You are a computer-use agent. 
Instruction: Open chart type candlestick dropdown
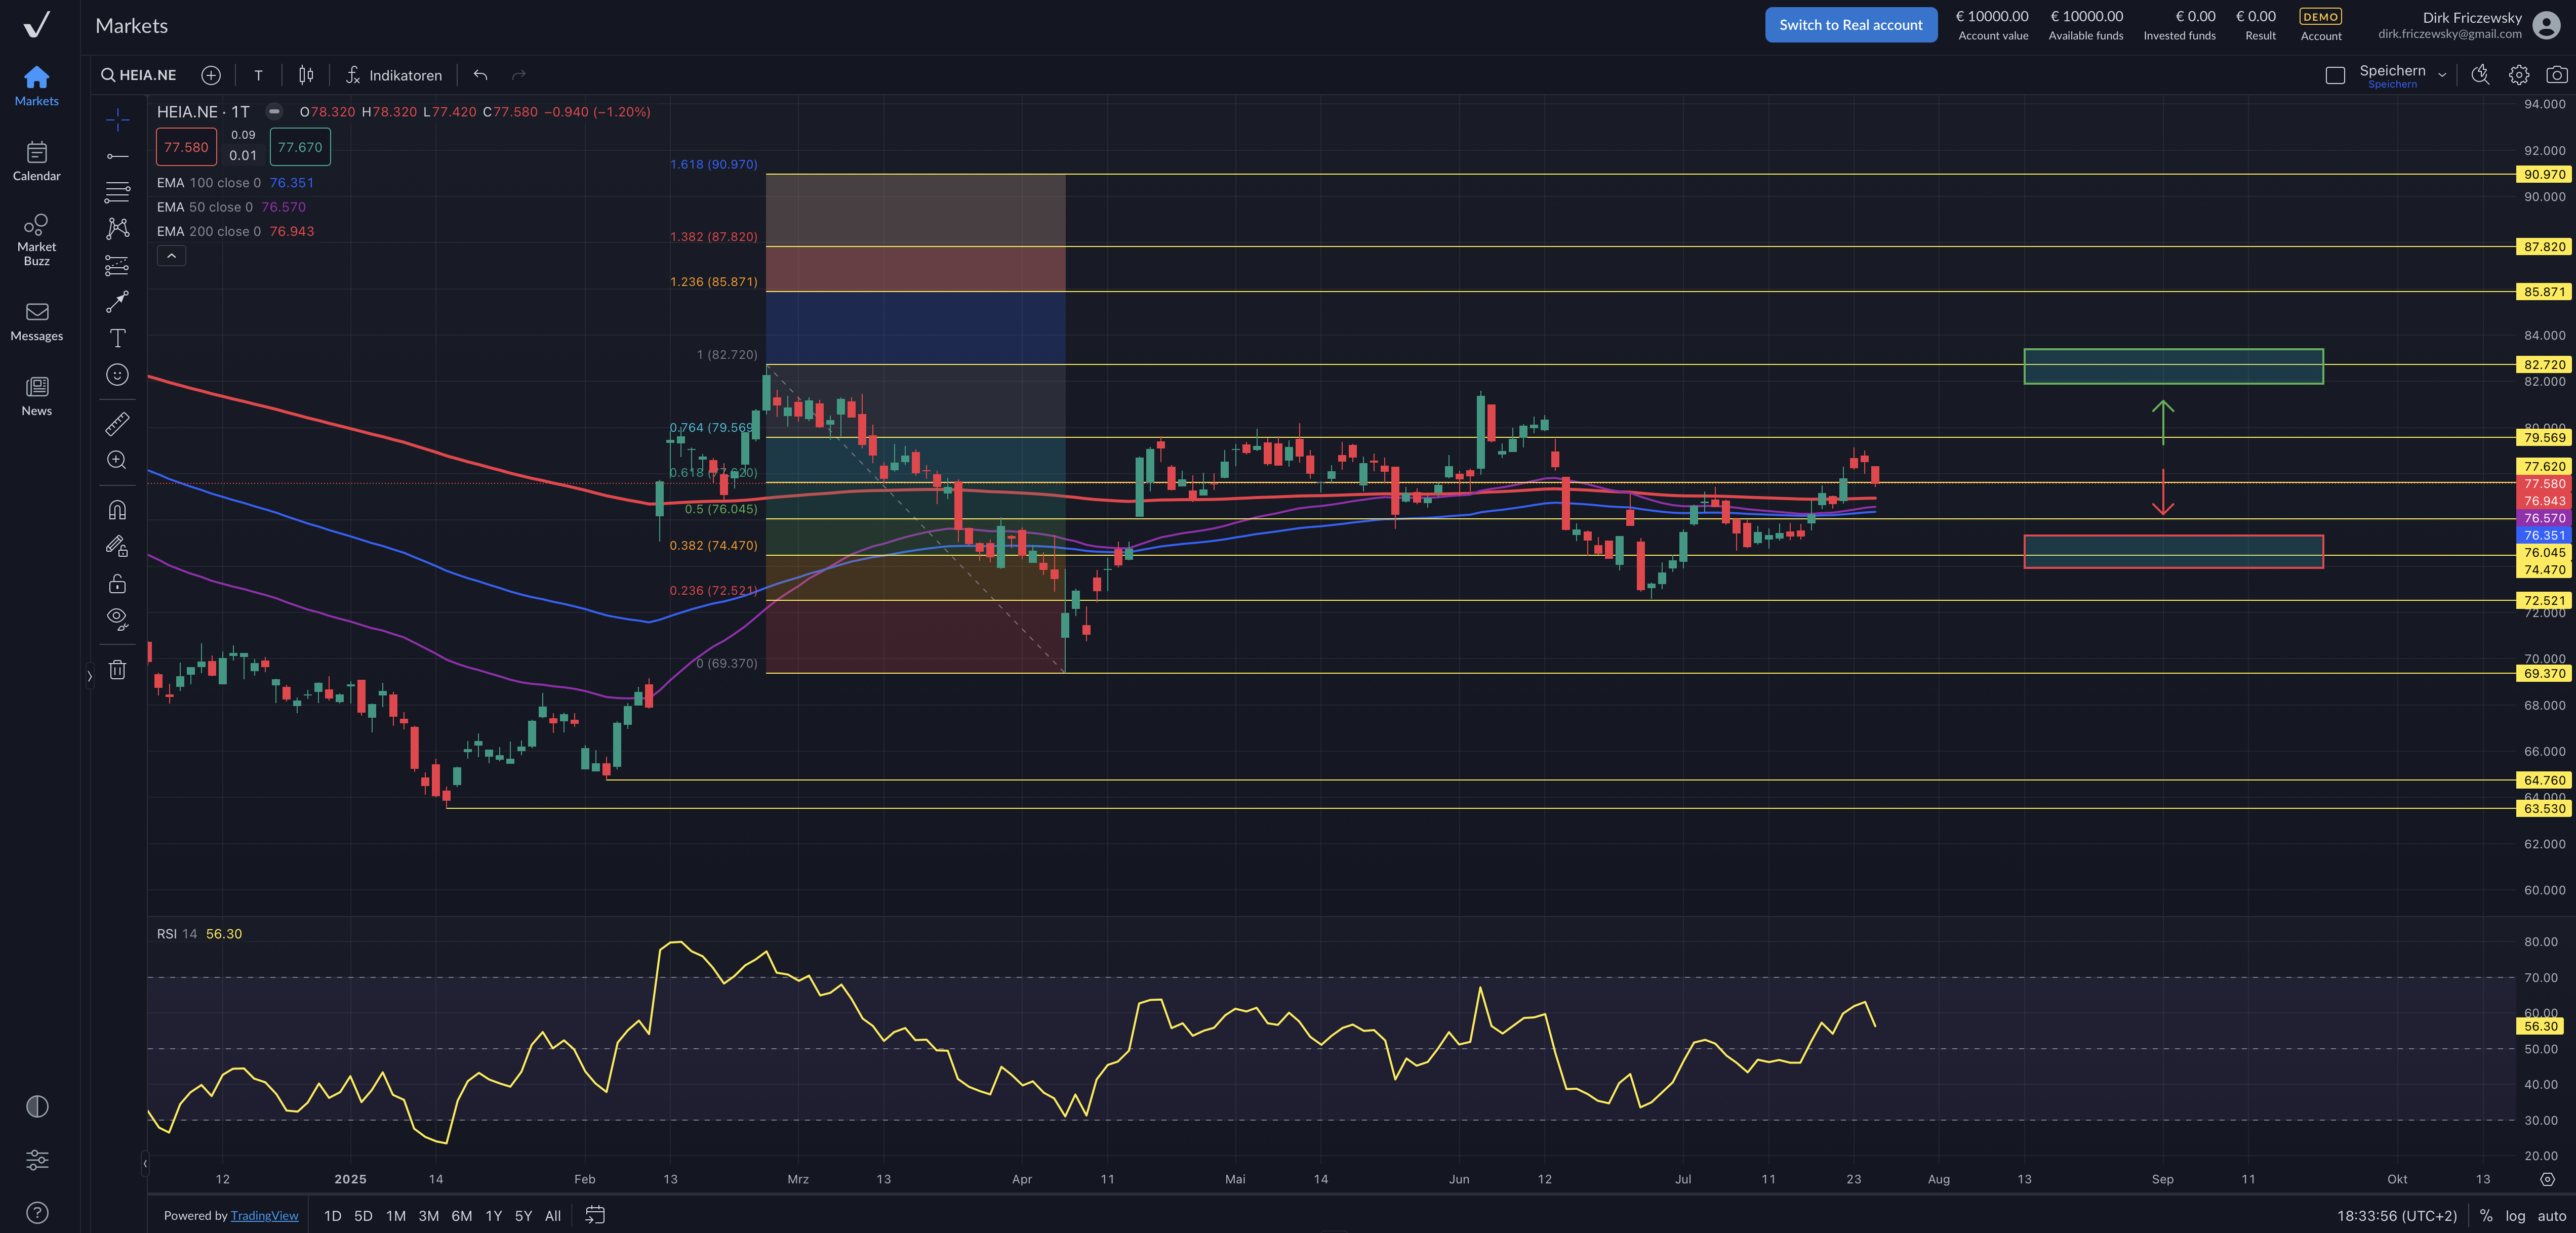pyautogui.click(x=306, y=75)
